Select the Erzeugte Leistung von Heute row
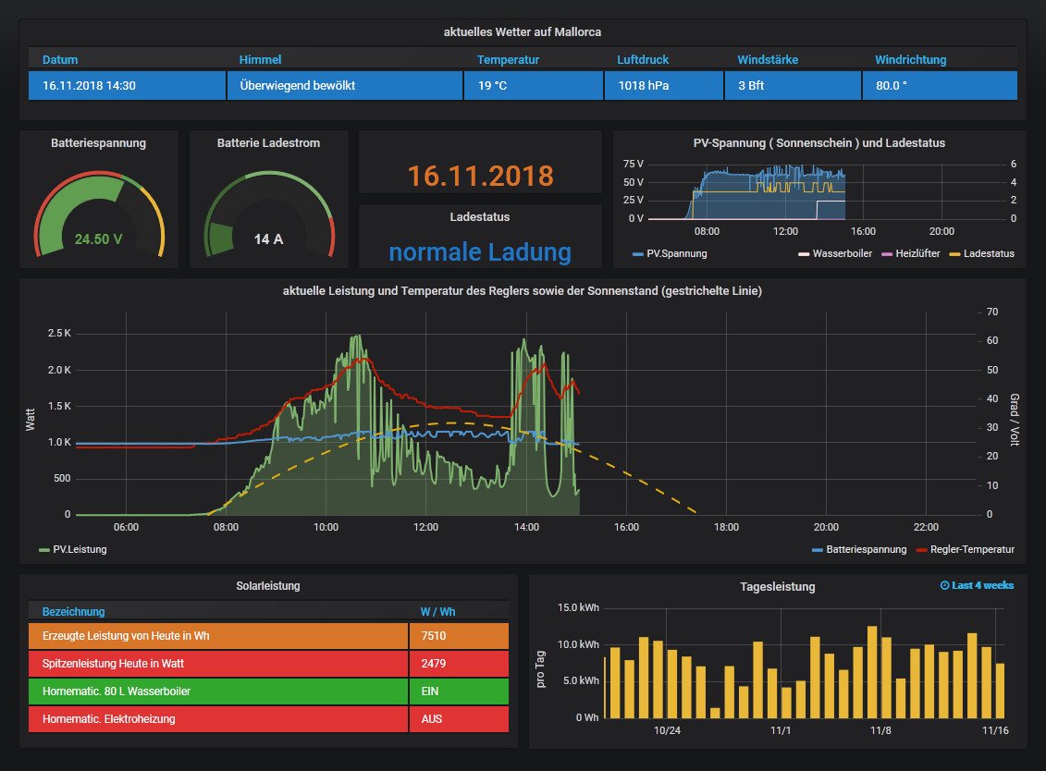 pyautogui.click(x=218, y=636)
